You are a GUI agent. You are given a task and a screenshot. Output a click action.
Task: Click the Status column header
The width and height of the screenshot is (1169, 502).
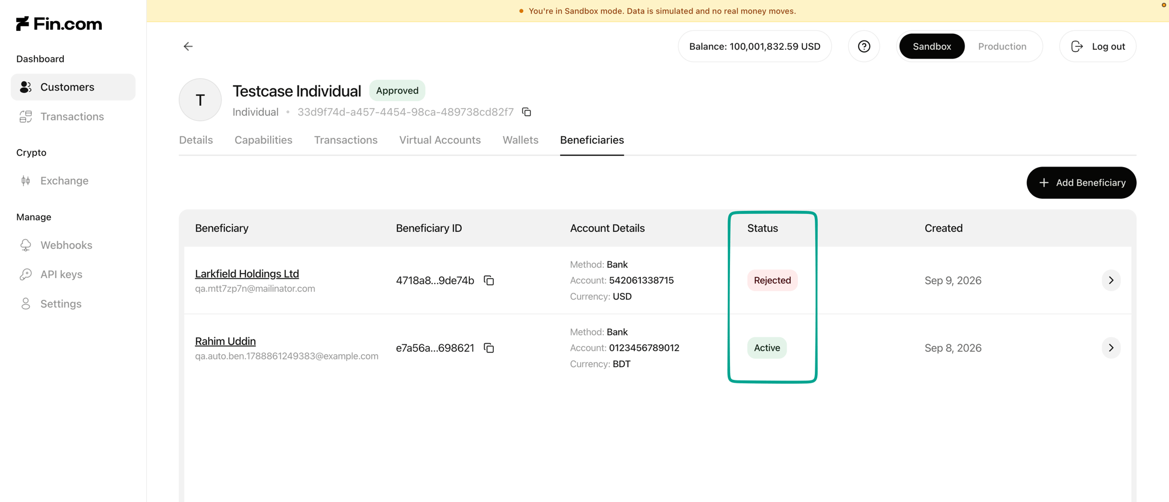tap(762, 229)
